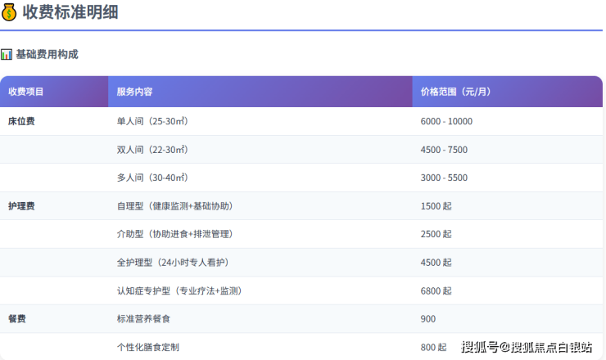Select the 基础费用构成 section heading
Viewport: 606px width, 360px height.
(47, 54)
